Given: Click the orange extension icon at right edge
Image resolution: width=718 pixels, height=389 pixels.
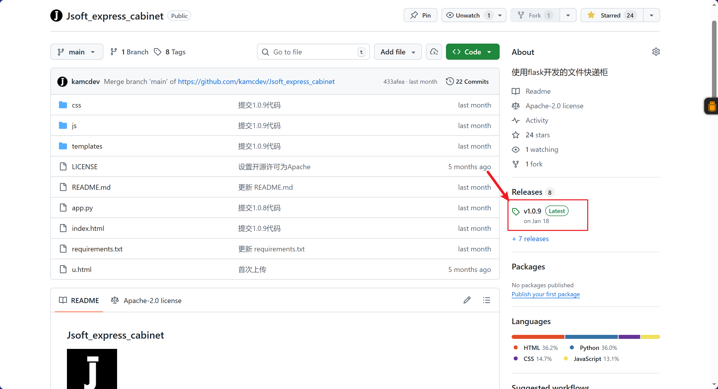Looking at the screenshot, I should pos(712,106).
